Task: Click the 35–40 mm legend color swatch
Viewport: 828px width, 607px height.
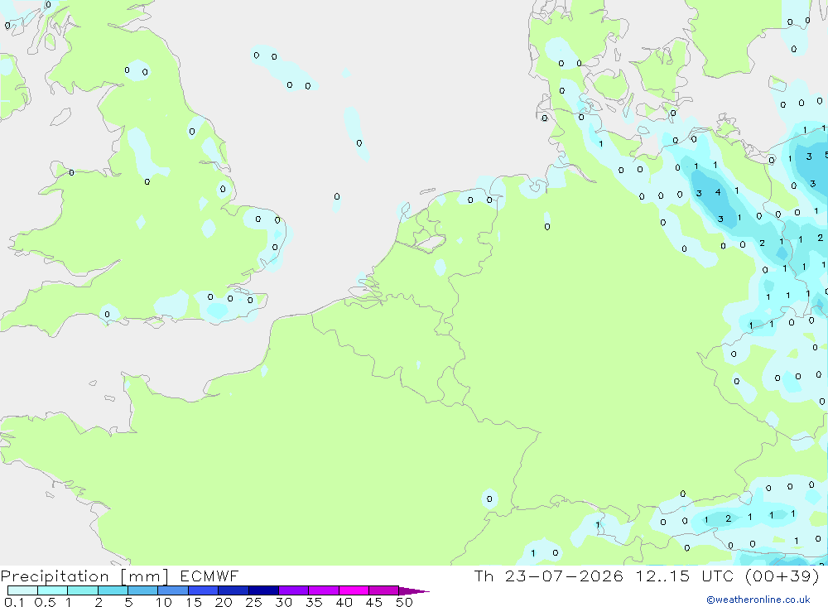Action: tap(324, 590)
